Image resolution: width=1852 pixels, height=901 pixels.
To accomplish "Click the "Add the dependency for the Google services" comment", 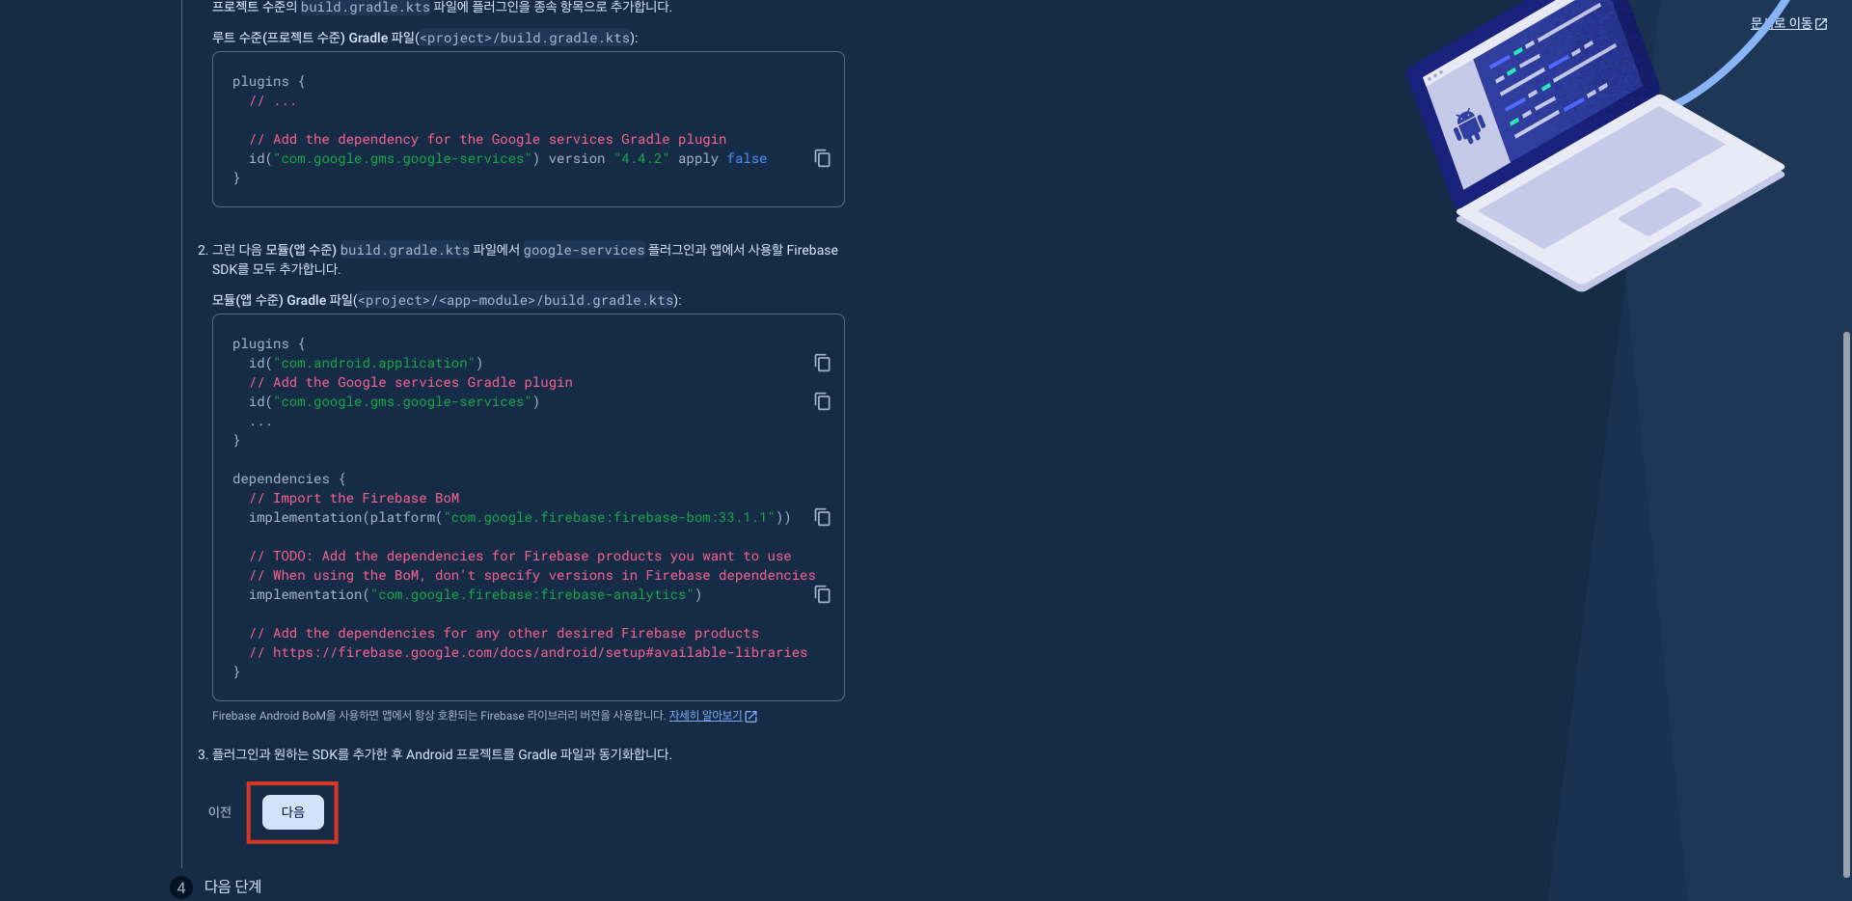I will click(x=488, y=139).
